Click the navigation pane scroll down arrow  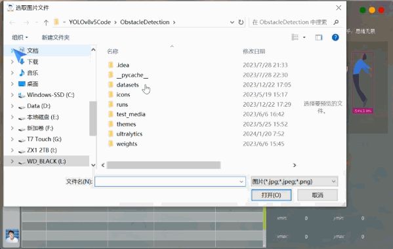click(x=93, y=165)
